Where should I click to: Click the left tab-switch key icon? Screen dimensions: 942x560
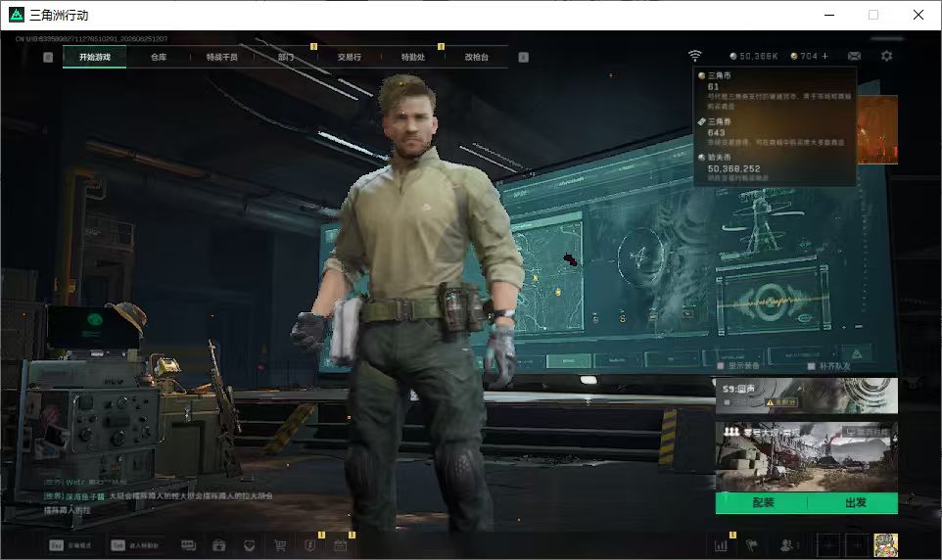coord(48,57)
